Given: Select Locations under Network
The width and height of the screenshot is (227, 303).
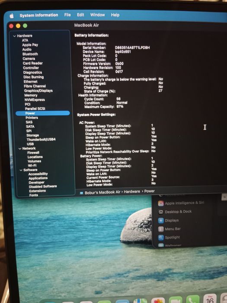Looking at the screenshot, I should [35, 157].
